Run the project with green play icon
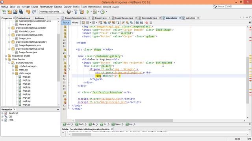The height and width of the screenshot is (141, 252). (x=87, y=12)
